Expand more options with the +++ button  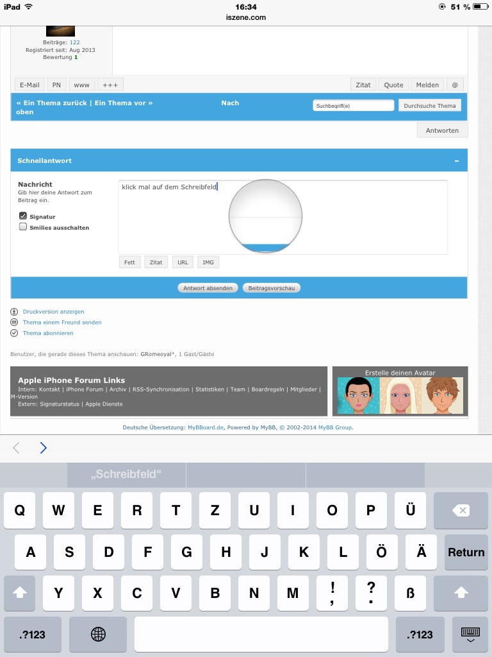pyautogui.click(x=110, y=85)
